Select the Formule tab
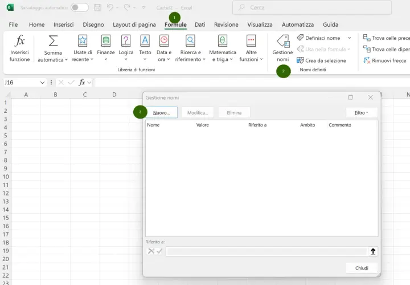Image resolution: width=410 pixels, height=285 pixels. point(175,25)
